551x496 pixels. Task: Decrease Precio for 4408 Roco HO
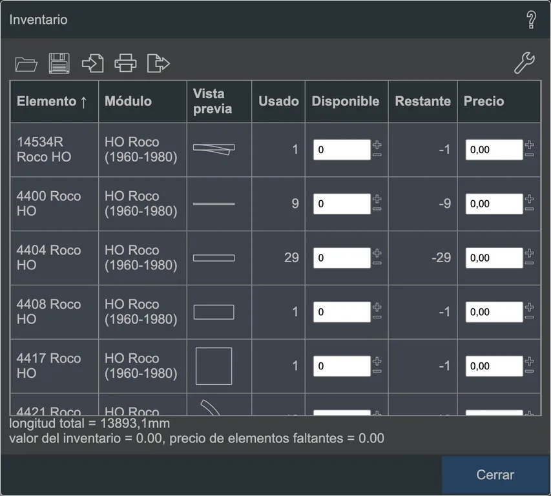click(530, 317)
